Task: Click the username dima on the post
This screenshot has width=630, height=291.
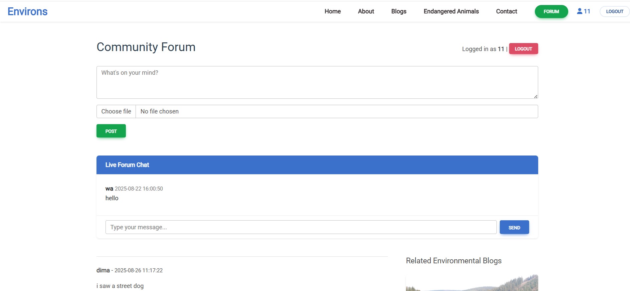Action: click(103, 270)
